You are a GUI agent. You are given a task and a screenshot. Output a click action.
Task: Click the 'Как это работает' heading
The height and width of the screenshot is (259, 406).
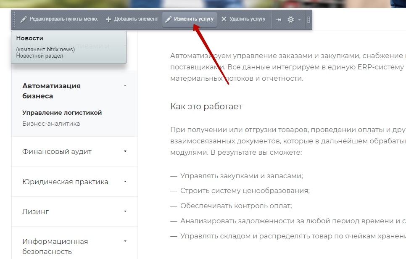click(206, 106)
